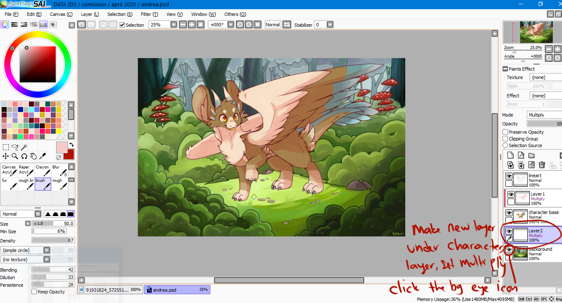This screenshot has height=303, width=562.
Task: Hide the character base layer
Action: point(509,213)
